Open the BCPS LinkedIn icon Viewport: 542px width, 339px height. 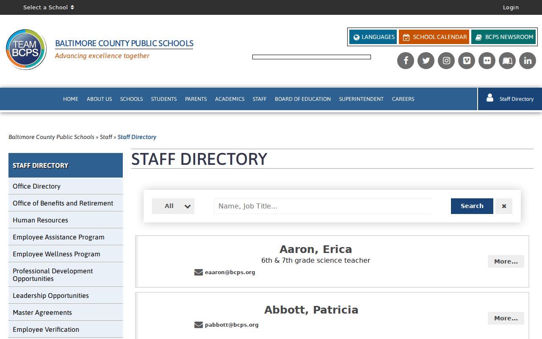point(528,61)
